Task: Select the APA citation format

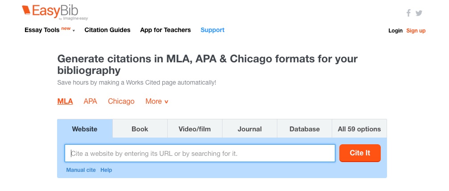Action: 90,102
